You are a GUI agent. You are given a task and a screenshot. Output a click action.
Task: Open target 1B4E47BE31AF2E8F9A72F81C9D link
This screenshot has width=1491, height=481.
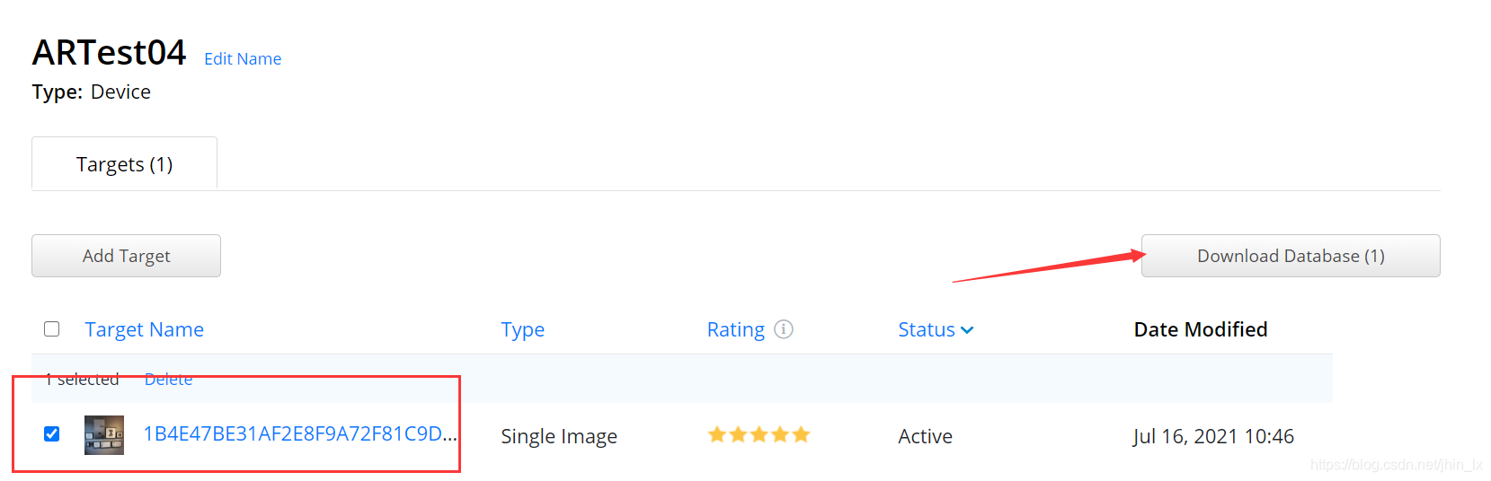(300, 434)
